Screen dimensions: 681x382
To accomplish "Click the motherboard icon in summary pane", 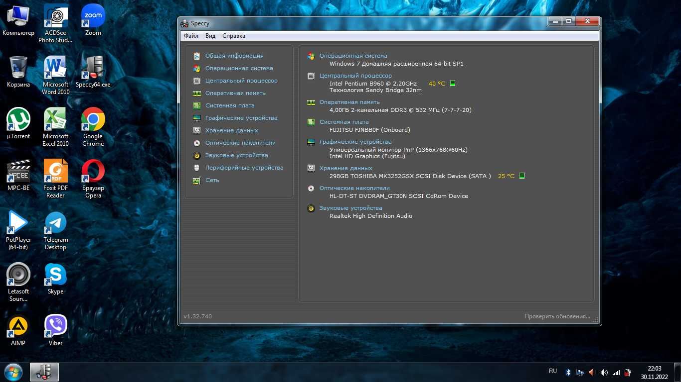I will pos(311,122).
